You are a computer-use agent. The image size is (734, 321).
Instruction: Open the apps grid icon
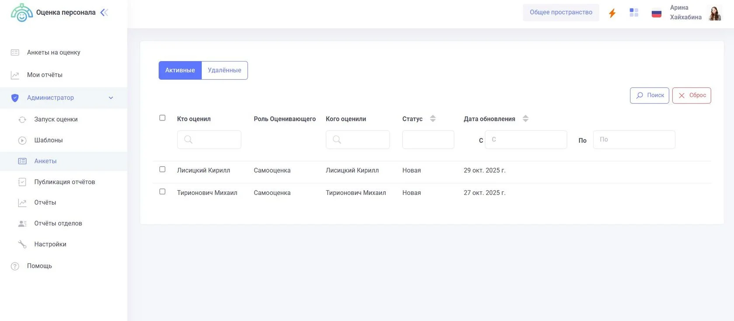(x=634, y=13)
